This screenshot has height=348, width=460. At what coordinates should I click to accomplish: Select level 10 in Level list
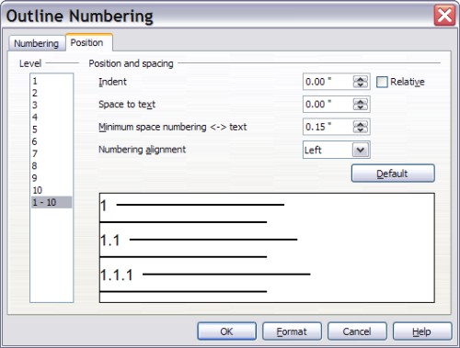click(x=52, y=190)
